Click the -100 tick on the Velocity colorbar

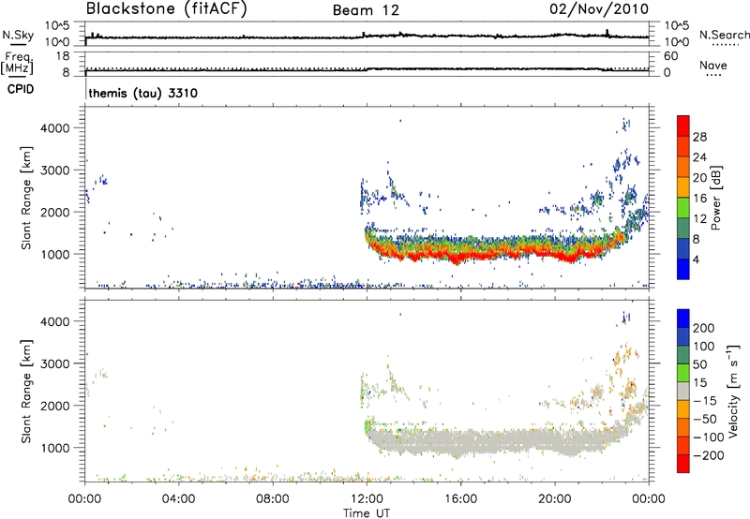click(709, 437)
